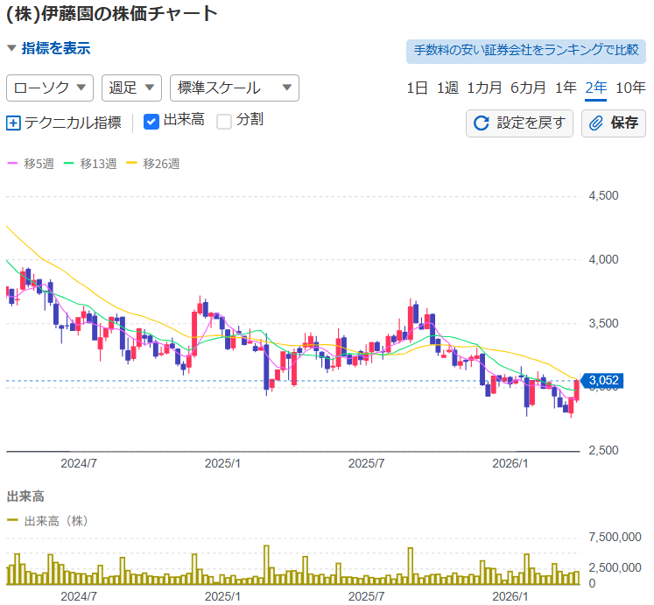The image size is (654, 605).
Task: Open the 標準スケール scale dropdown
Action: (234, 88)
